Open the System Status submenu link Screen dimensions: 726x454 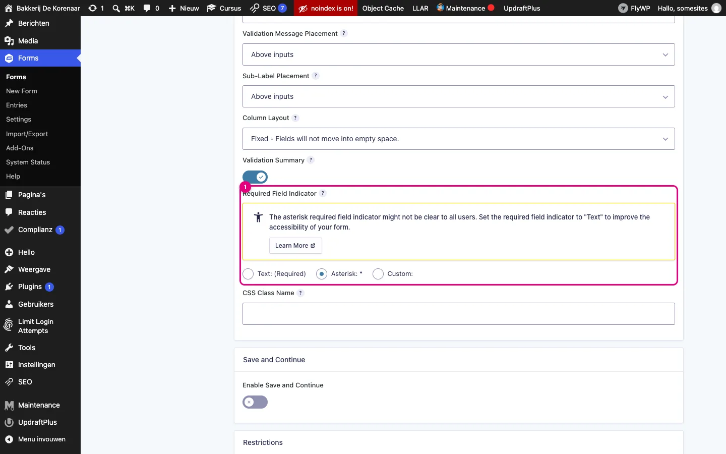point(28,162)
